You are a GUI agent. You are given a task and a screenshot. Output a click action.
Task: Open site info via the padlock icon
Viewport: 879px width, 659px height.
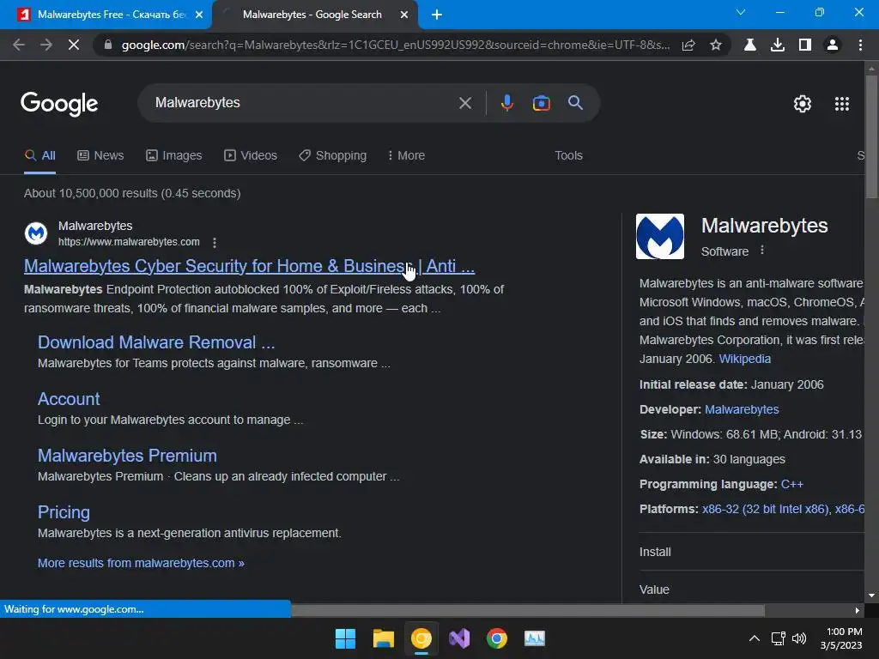click(x=108, y=45)
